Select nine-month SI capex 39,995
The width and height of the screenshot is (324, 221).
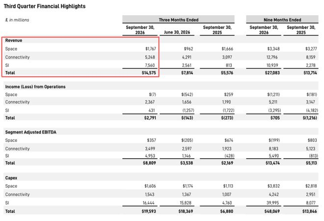click(x=272, y=203)
